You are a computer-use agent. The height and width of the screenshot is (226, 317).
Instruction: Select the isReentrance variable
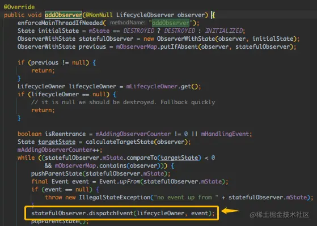(65, 134)
